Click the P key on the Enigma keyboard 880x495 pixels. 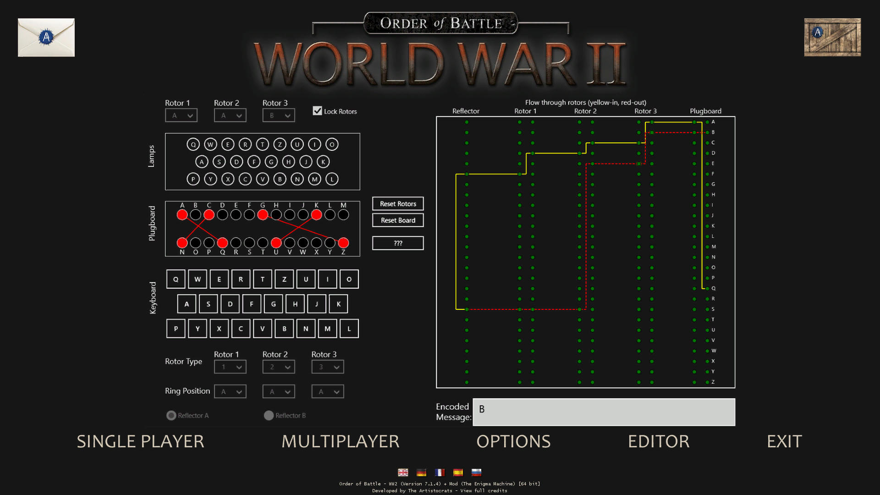pyautogui.click(x=176, y=329)
